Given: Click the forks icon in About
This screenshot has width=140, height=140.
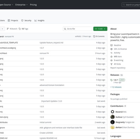Looking at the screenshot, I should point(111,64).
